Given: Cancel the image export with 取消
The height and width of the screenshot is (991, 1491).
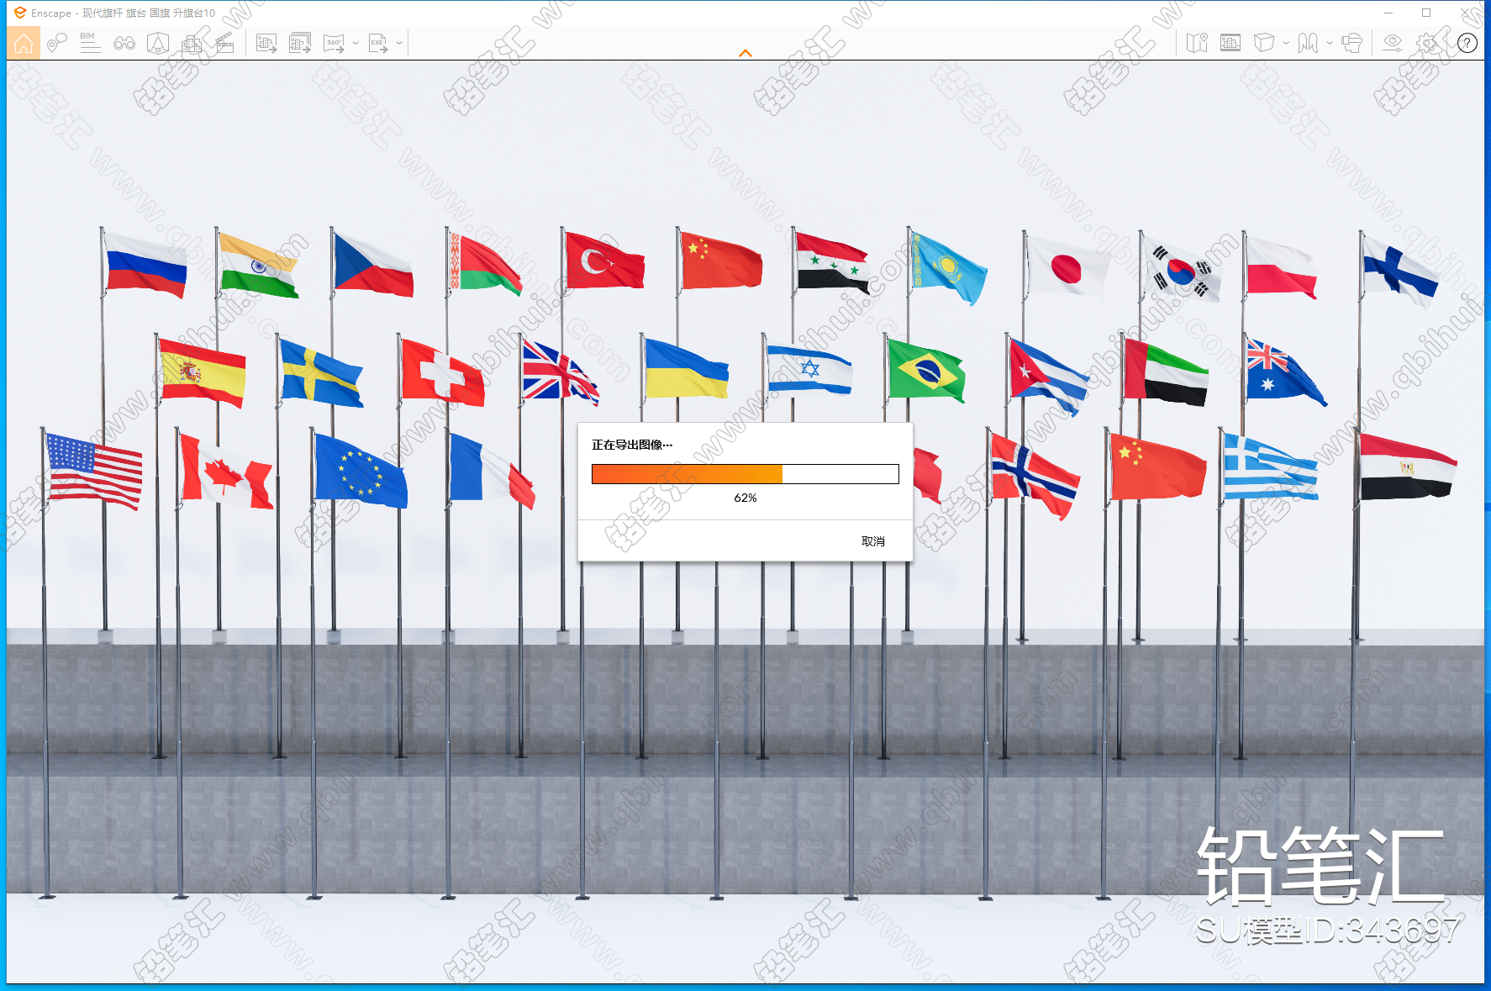Looking at the screenshot, I should click(x=873, y=541).
